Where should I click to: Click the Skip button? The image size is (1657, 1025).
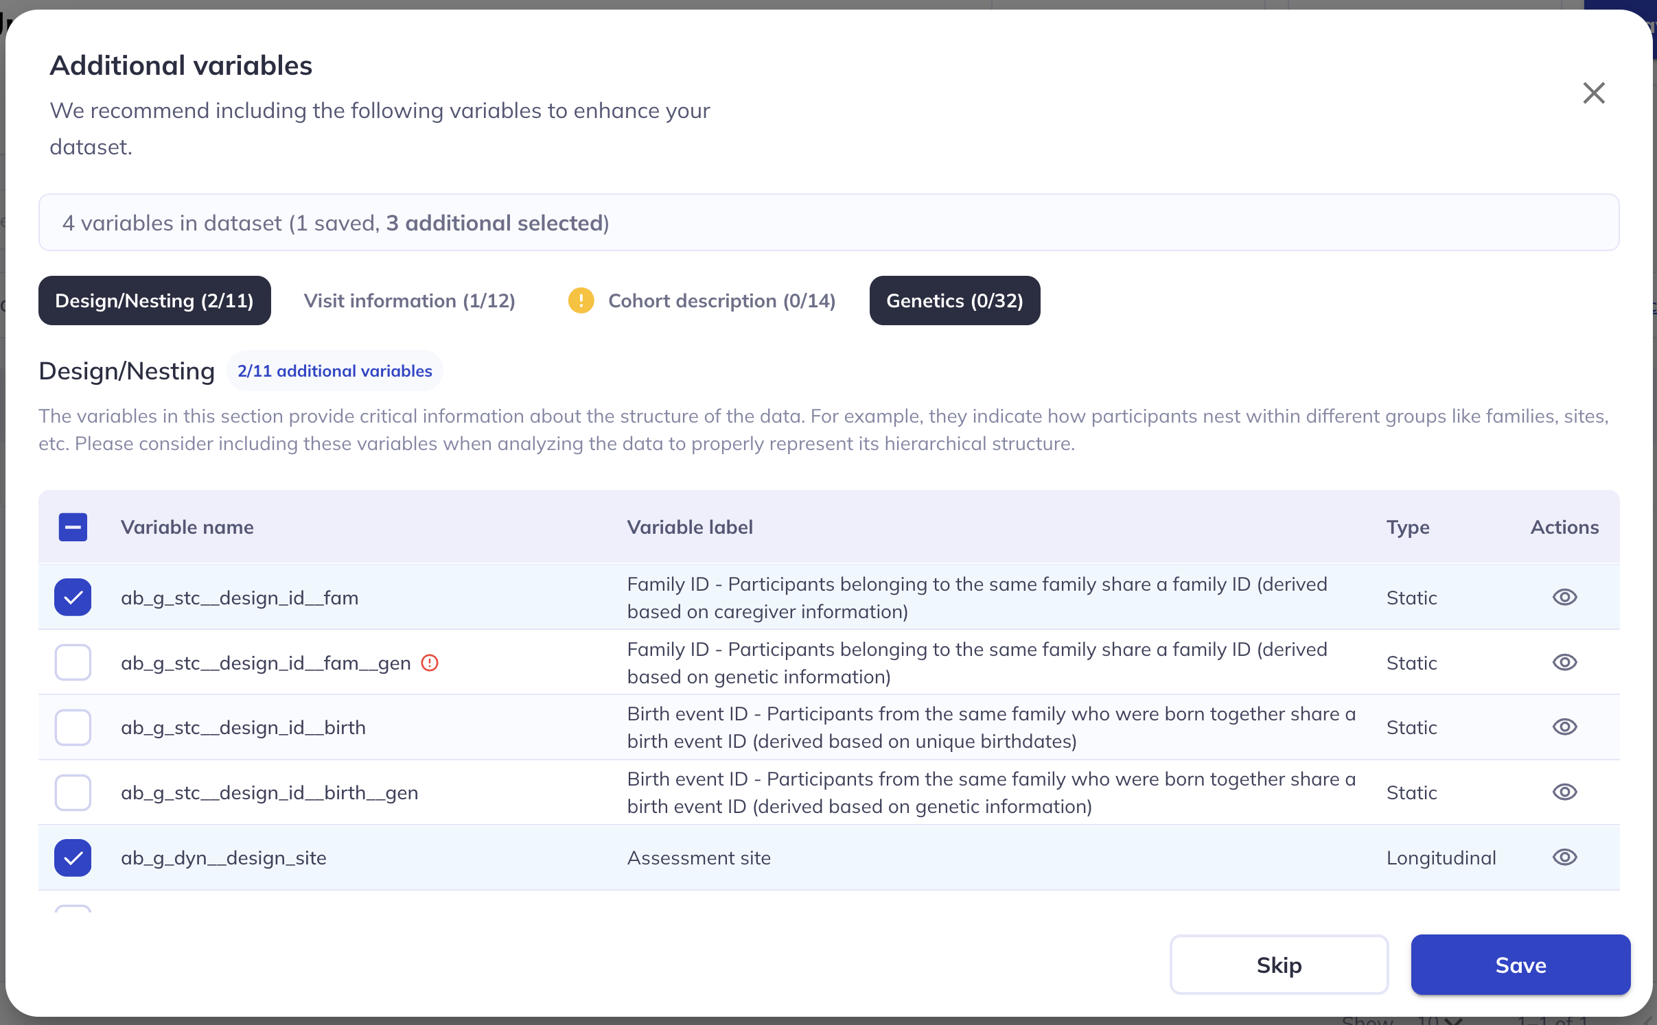pos(1279,965)
